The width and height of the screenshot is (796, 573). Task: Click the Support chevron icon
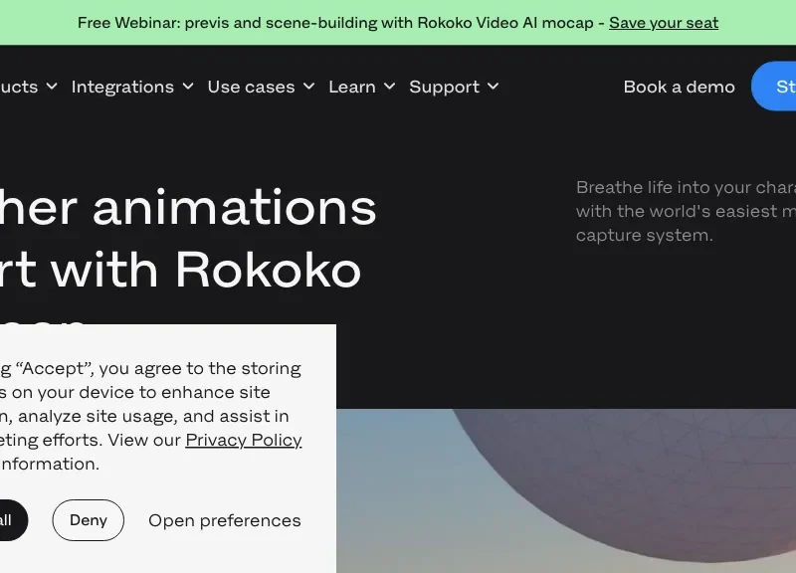pyautogui.click(x=495, y=87)
